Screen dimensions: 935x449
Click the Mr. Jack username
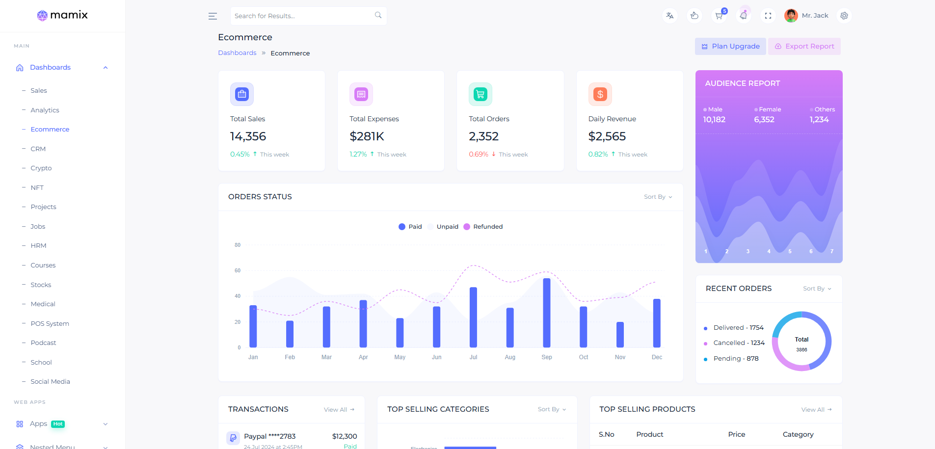point(815,16)
